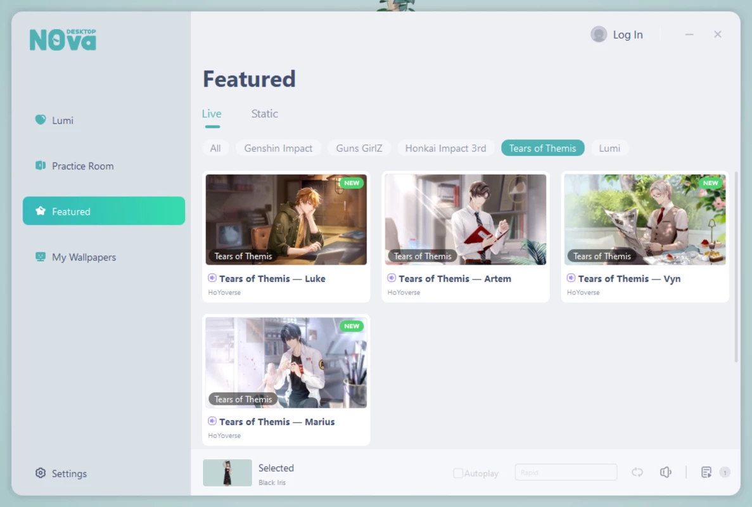Click the playlist count badge

(x=725, y=473)
